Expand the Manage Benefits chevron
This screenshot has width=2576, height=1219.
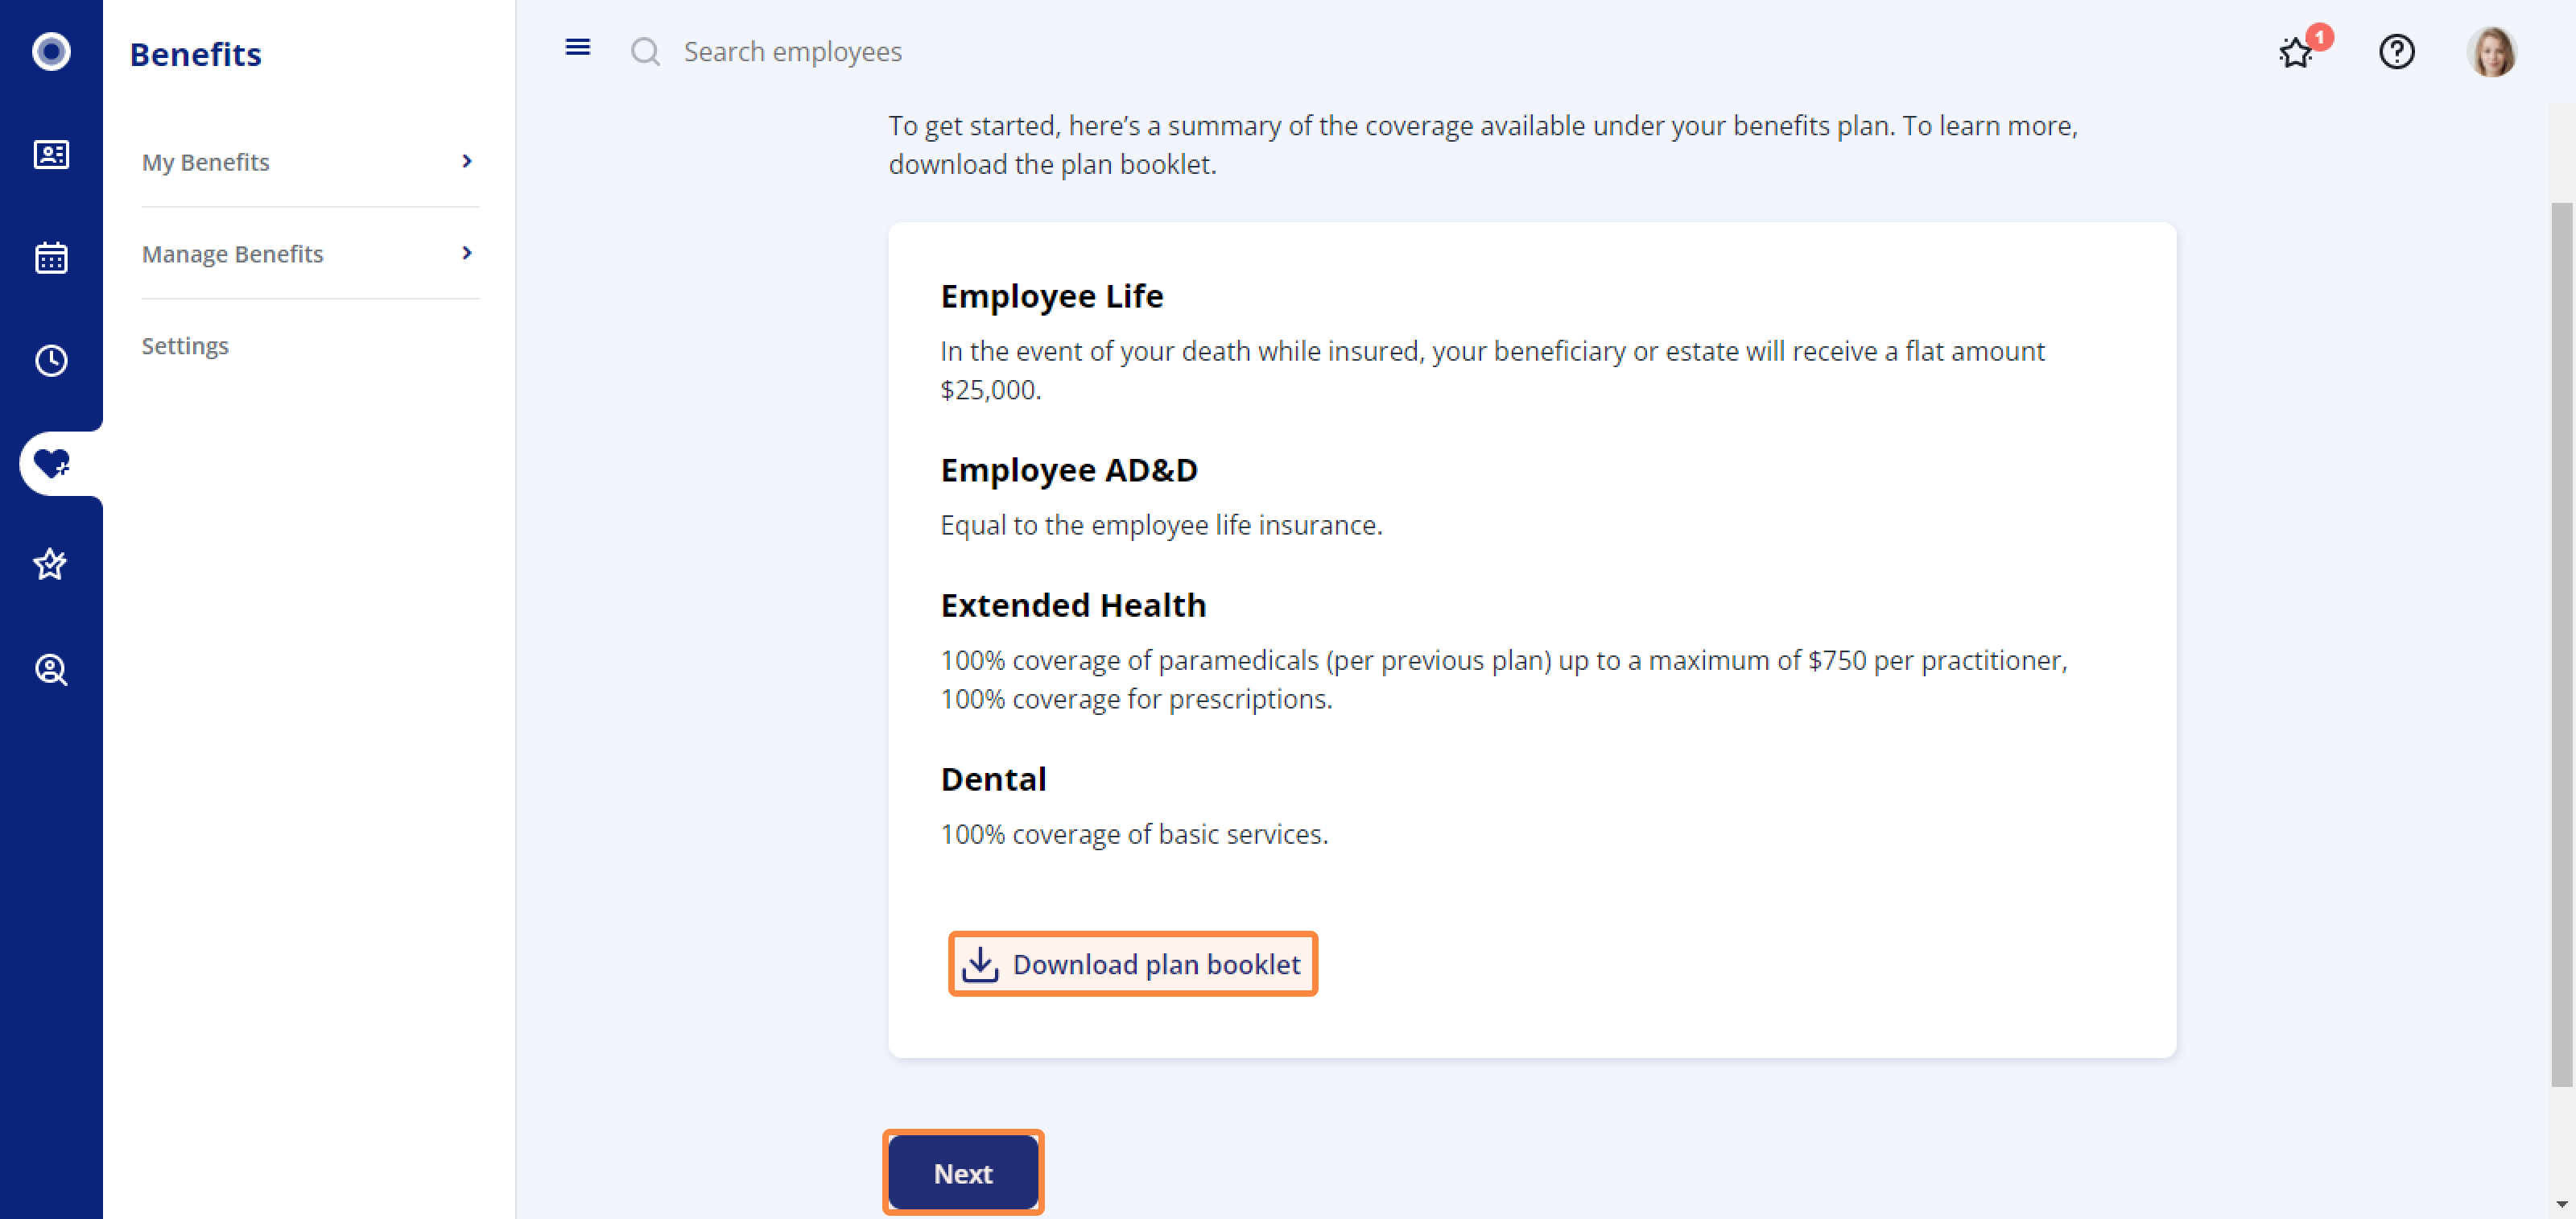(466, 253)
